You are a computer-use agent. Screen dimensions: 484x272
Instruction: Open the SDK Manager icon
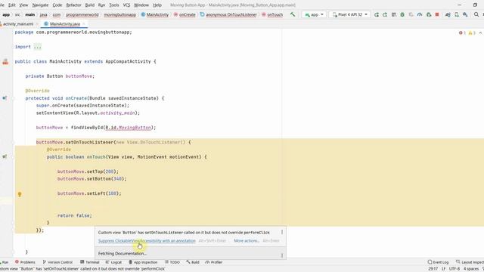click(x=465, y=14)
